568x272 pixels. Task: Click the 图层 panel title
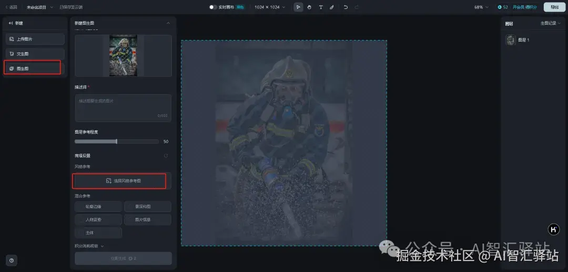509,24
